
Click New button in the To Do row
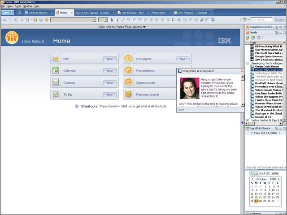pyautogui.click(x=109, y=95)
